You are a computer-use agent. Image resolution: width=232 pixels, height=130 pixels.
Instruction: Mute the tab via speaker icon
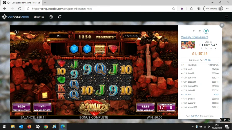pyautogui.click(x=9, y=3)
